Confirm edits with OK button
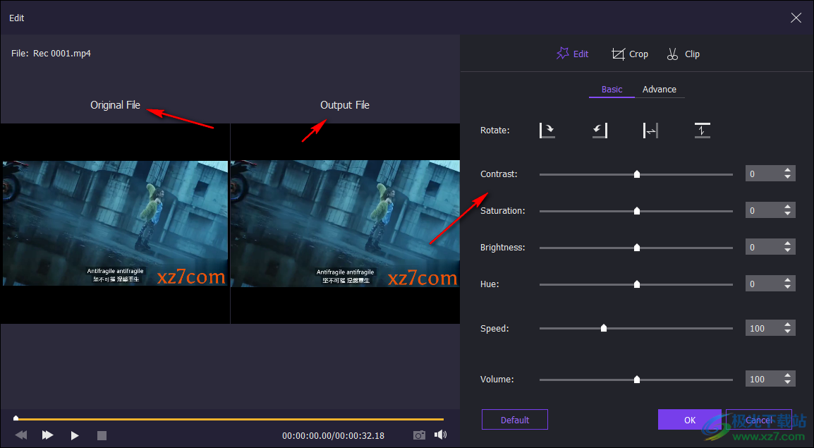The image size is (814, 448). pos(689,420)
